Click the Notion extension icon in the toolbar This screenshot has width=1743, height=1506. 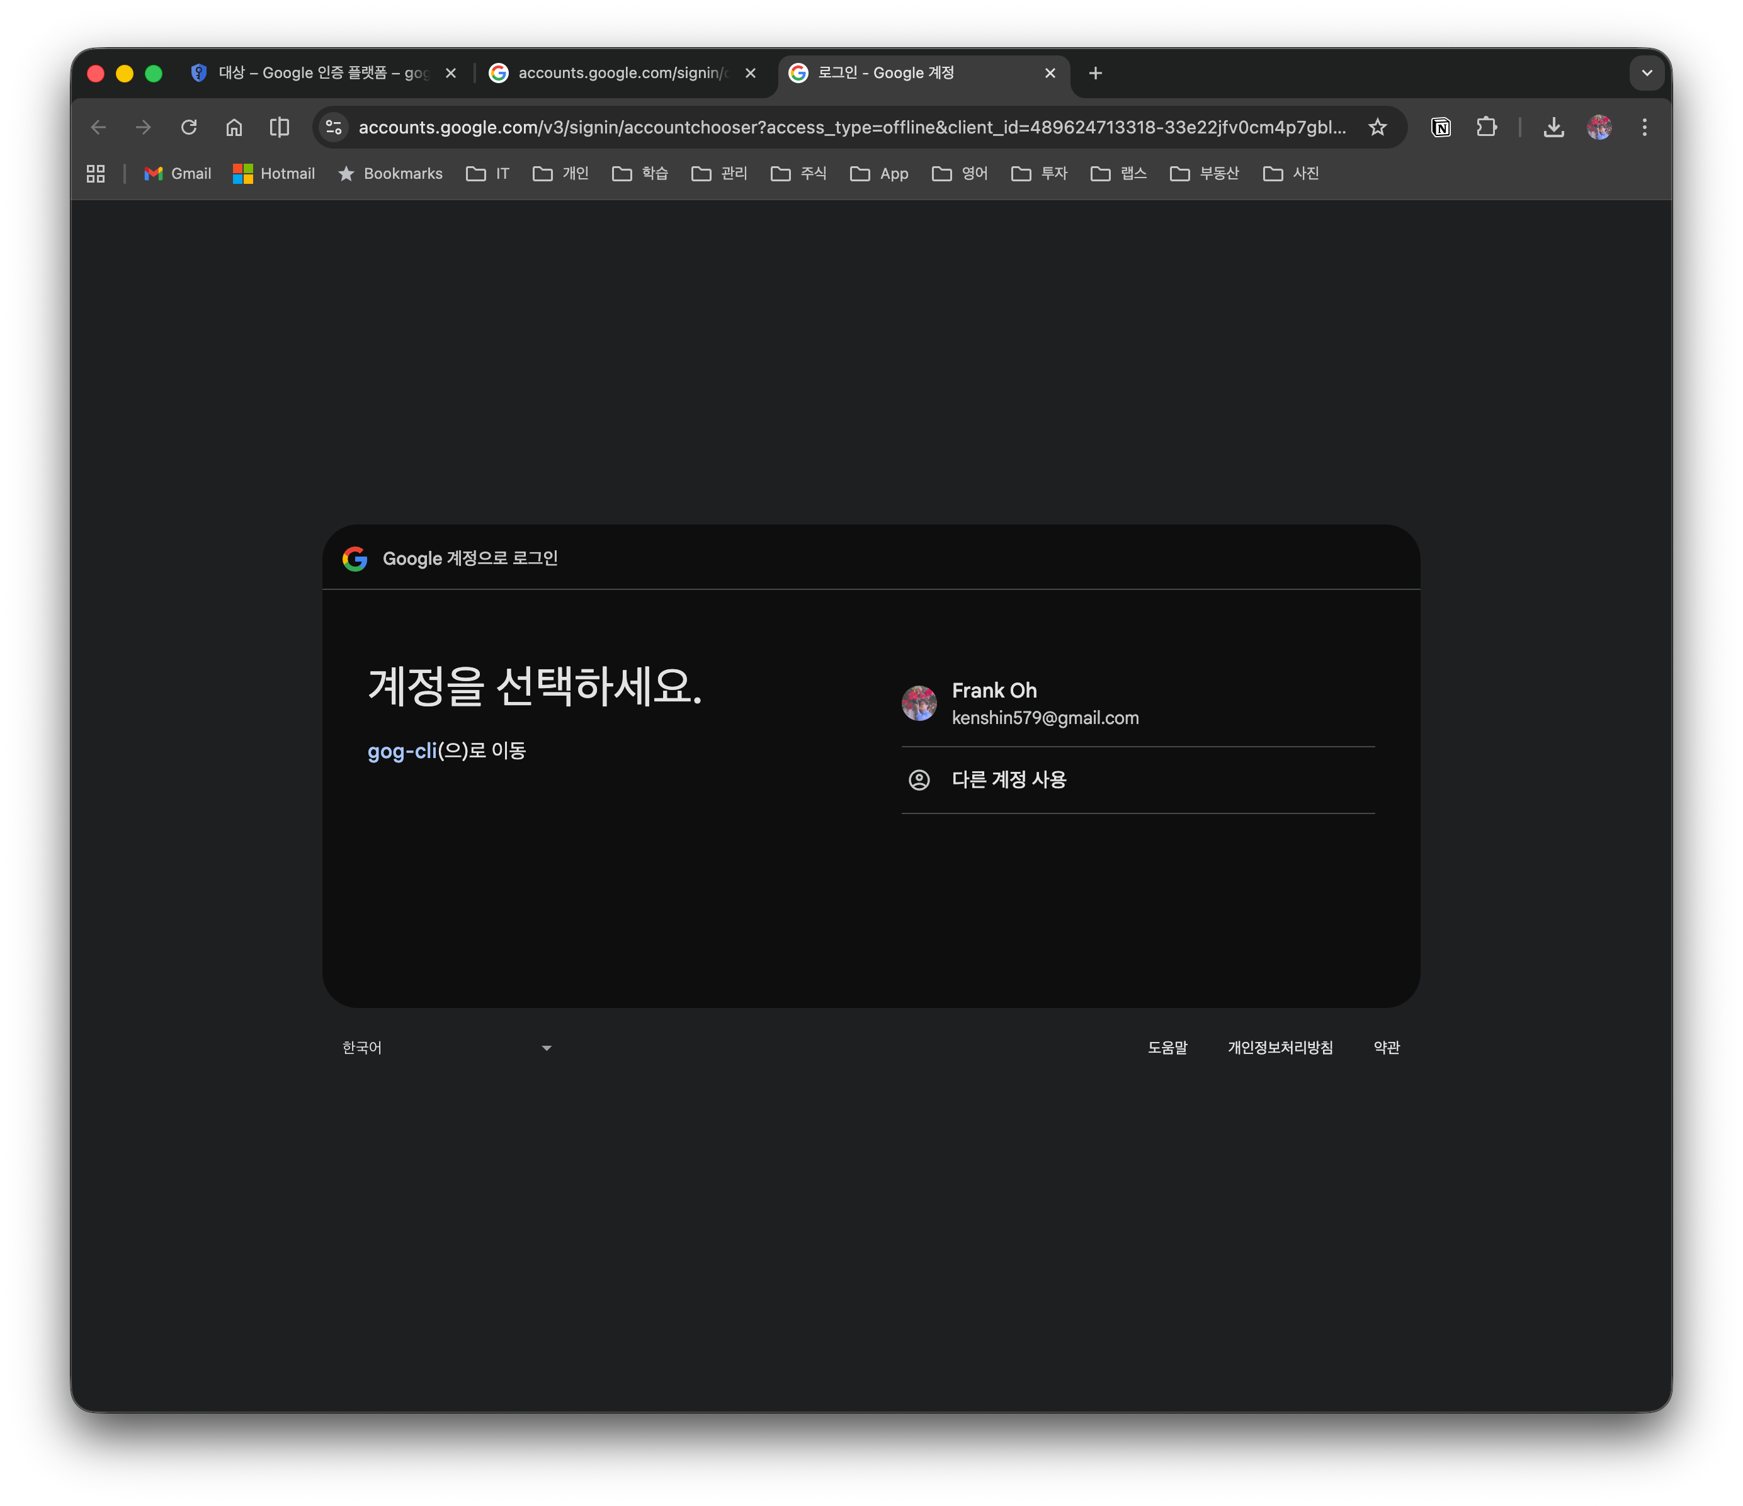click(x=1441, y=127)
